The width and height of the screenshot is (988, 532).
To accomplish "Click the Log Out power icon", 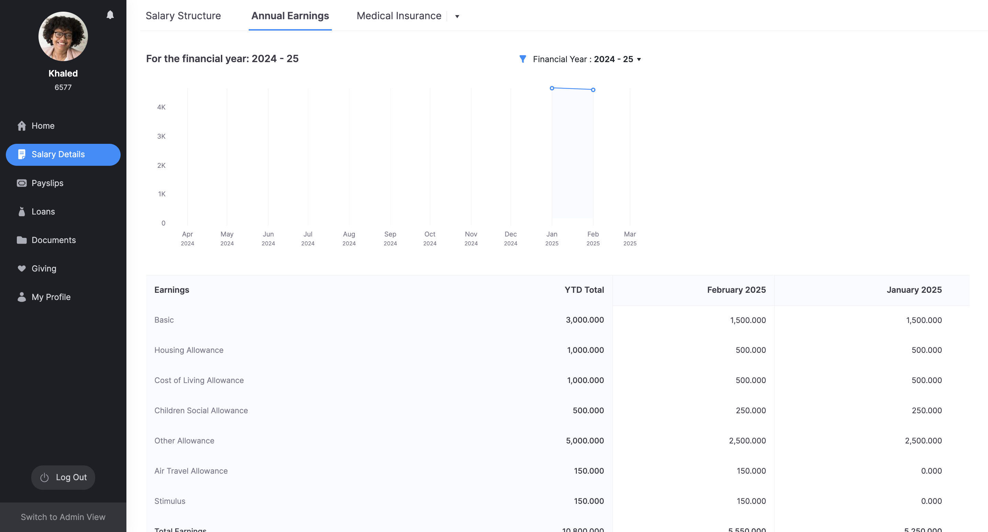I will [x=45, y=477].
